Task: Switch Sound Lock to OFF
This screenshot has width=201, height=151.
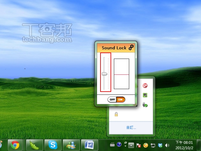Action: (x=112, y=99)
